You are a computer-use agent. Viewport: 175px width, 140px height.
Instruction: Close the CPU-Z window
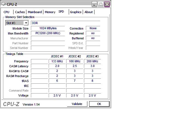click(107, 4)
